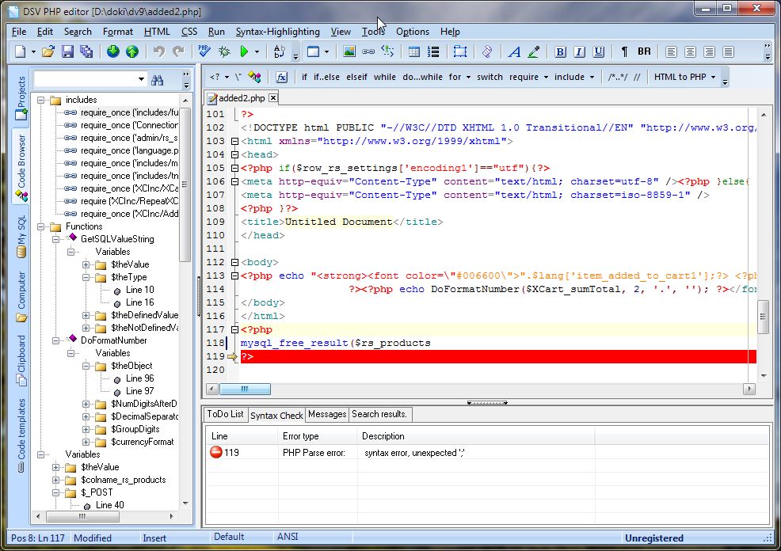The height and width of the screenshot is (551, 781).
Task: Insert BR line break
Action: [644, 51]
